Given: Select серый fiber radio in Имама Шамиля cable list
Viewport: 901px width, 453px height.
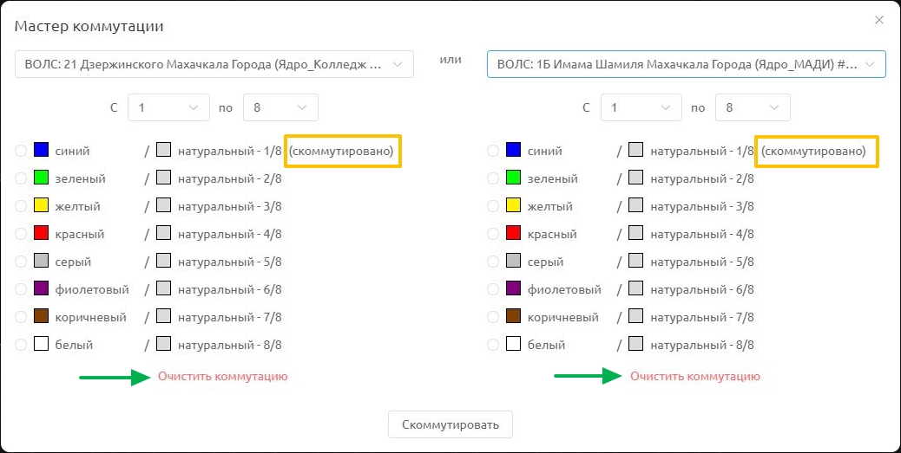Looking at the screenshot, I should click(x=493, y=262).
